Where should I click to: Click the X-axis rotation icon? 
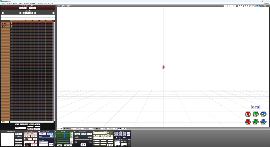click(x=248, y=114)
